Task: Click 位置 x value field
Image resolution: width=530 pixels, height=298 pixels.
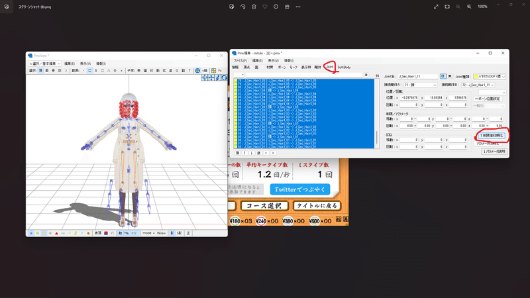Action: 409,97
